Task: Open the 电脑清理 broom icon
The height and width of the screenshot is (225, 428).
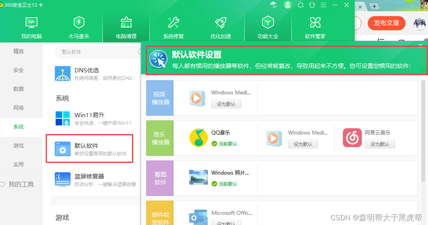Action: tap(126, 22)
